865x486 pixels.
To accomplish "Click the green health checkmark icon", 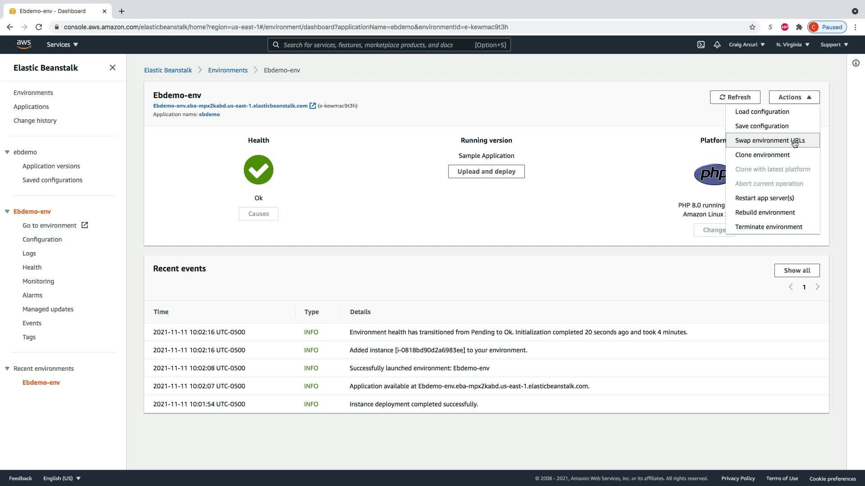I will (x=258, y=170).
